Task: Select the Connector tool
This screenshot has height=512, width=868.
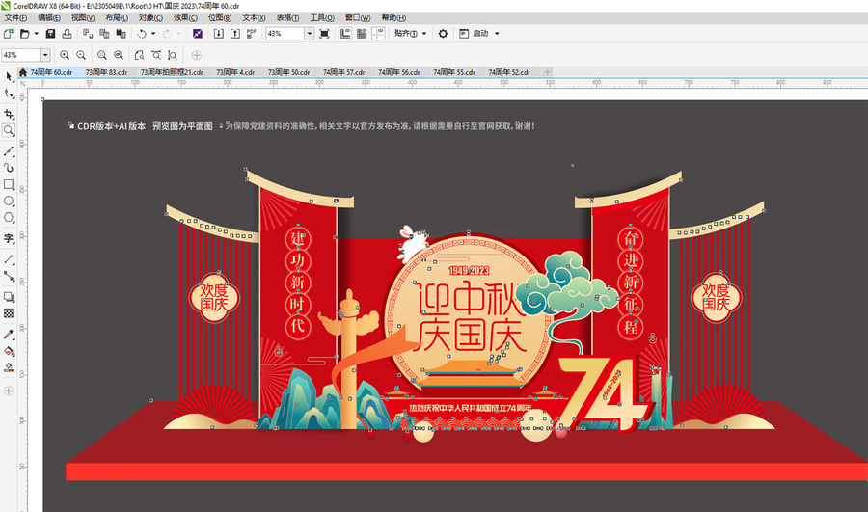Action: point(9,276)
